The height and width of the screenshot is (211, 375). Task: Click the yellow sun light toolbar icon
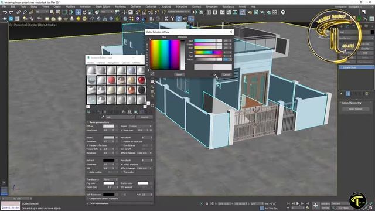78,19
